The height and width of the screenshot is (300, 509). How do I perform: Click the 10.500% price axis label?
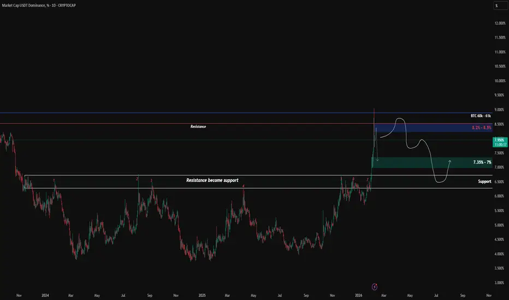click(500, 66)
